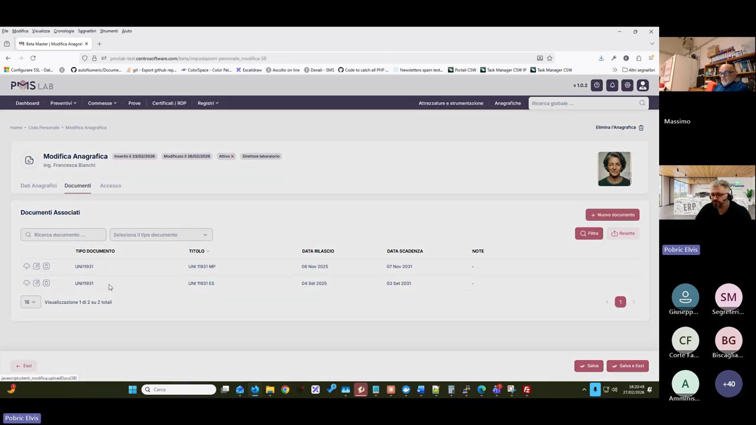Screen dimensions: 756x425
Task: Edit the UNI 11931 MP document row
Action: pyautogui.click(x=37, y=266)
